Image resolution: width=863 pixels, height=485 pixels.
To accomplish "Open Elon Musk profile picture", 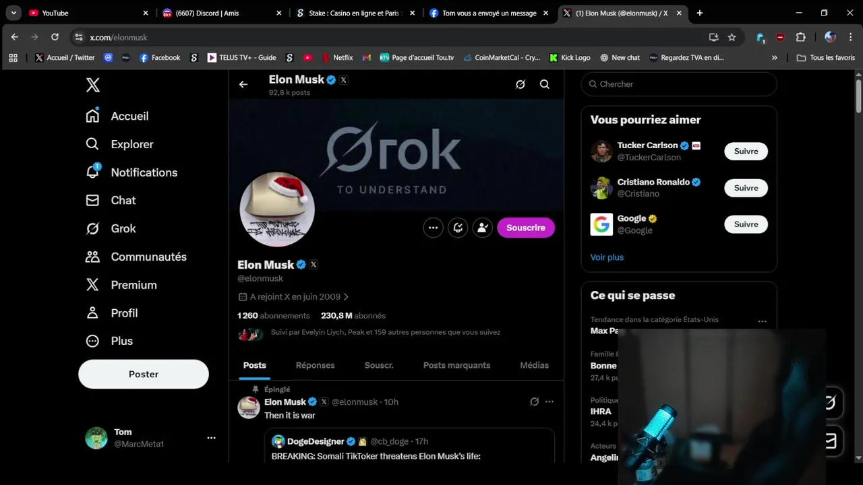I will point(277,209).
